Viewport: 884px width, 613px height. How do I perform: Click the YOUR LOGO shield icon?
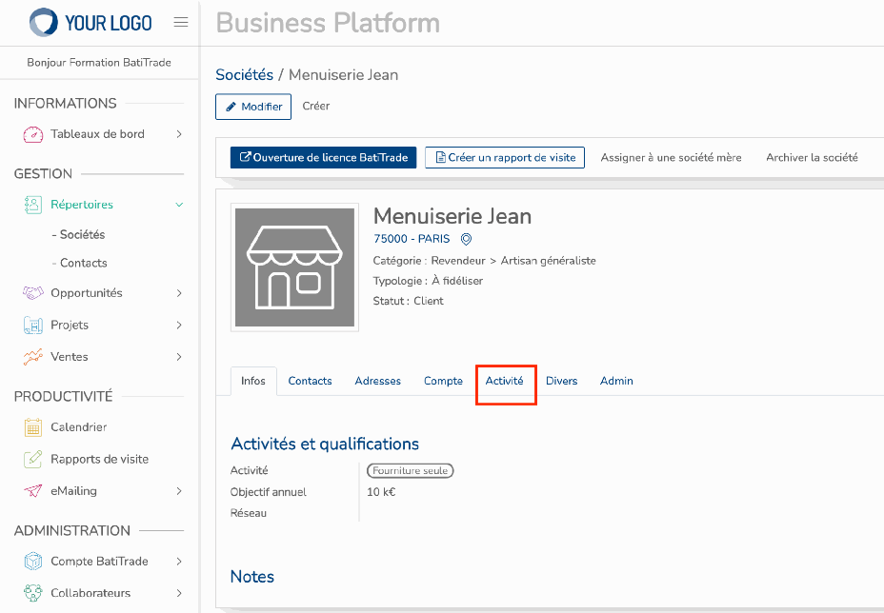coord(44,23)
